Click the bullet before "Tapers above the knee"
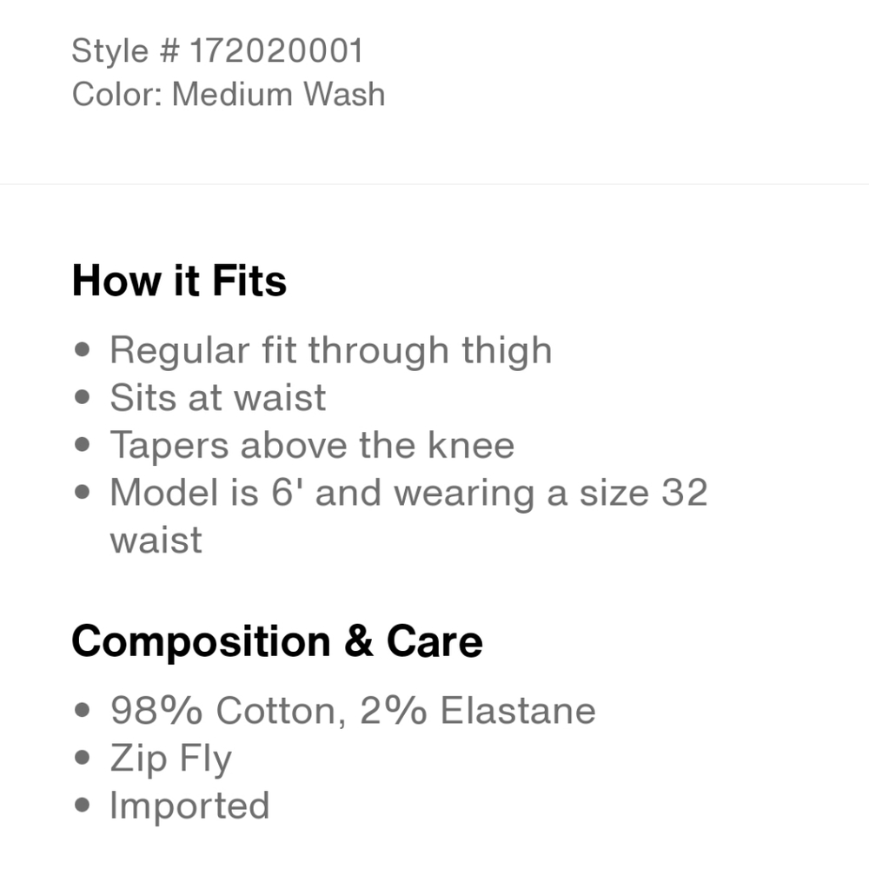 [x=83, y=446]
